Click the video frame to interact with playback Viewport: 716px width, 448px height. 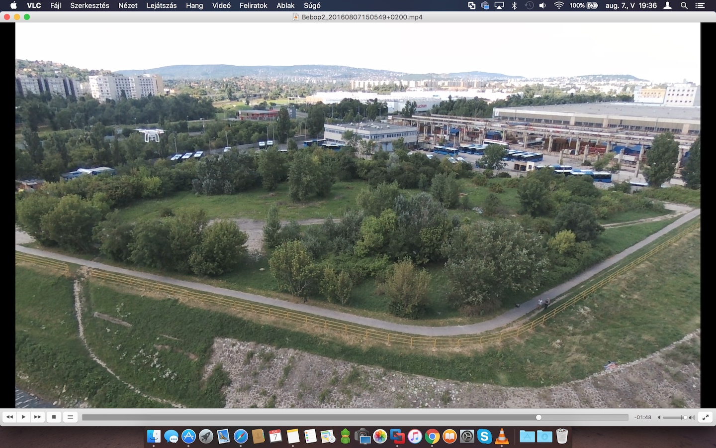[x=358, y=215]
